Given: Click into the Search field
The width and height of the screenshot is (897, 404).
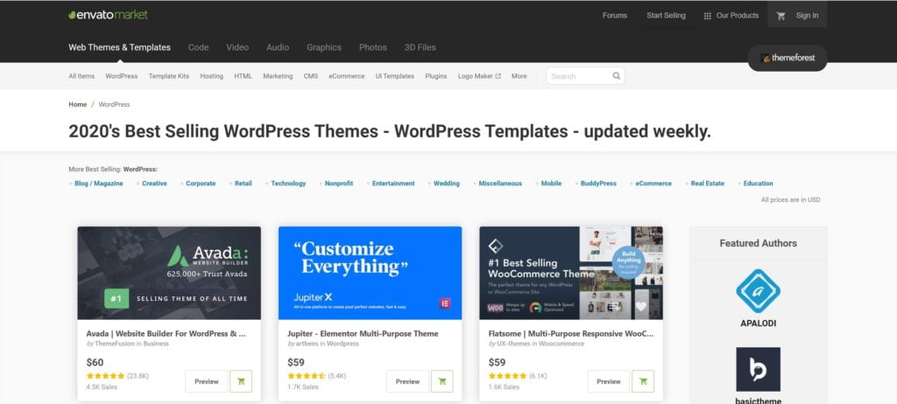Looking at the screenshot, I should point(585,76).
